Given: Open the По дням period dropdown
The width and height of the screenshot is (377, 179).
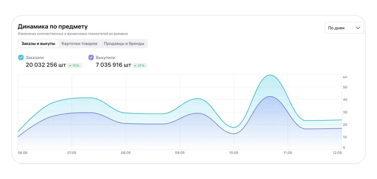Looking at the screenshot, I should (x=344, y=28).
